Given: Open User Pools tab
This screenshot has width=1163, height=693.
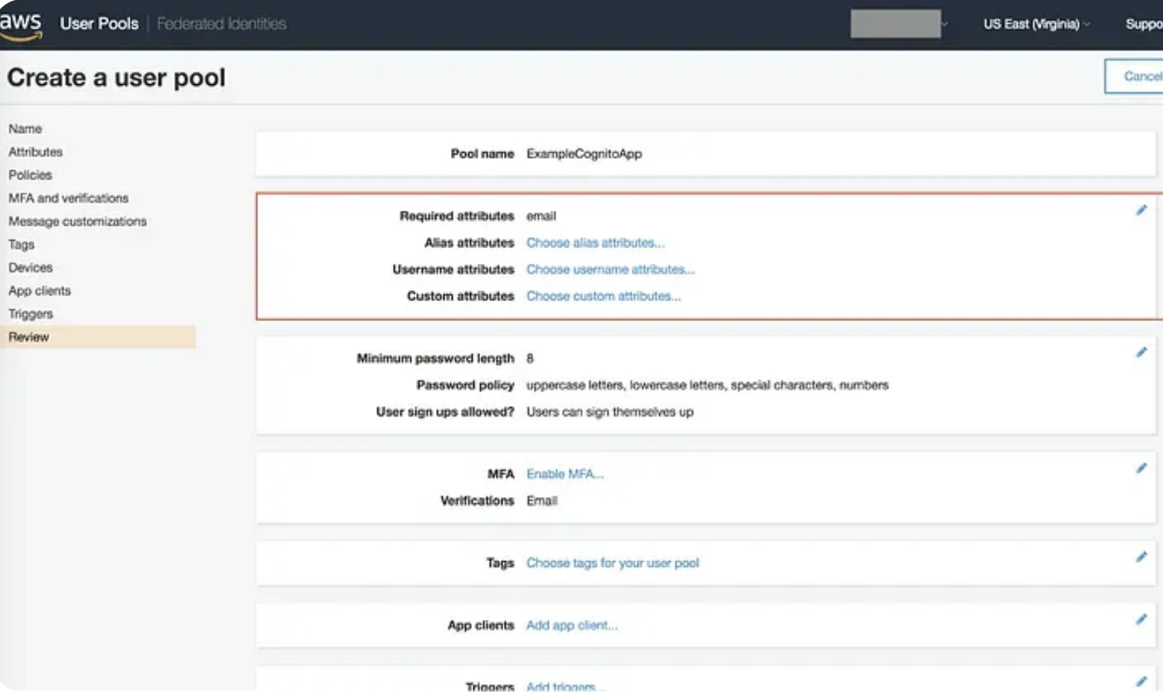Looking at the screenshot, I should point(99,24).
